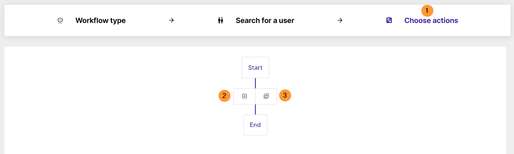
Task: Click the clipboard icon beside Choose actions
Action: [389, 20]
